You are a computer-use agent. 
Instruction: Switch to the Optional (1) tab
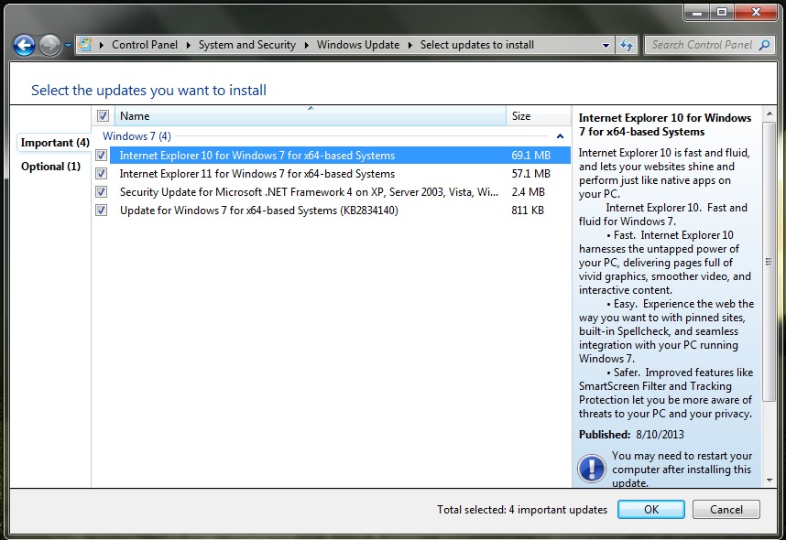tap(50, 167)
